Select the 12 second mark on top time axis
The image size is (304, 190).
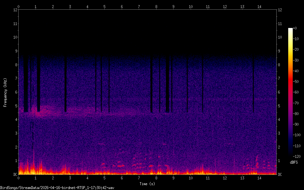[225, 6]
